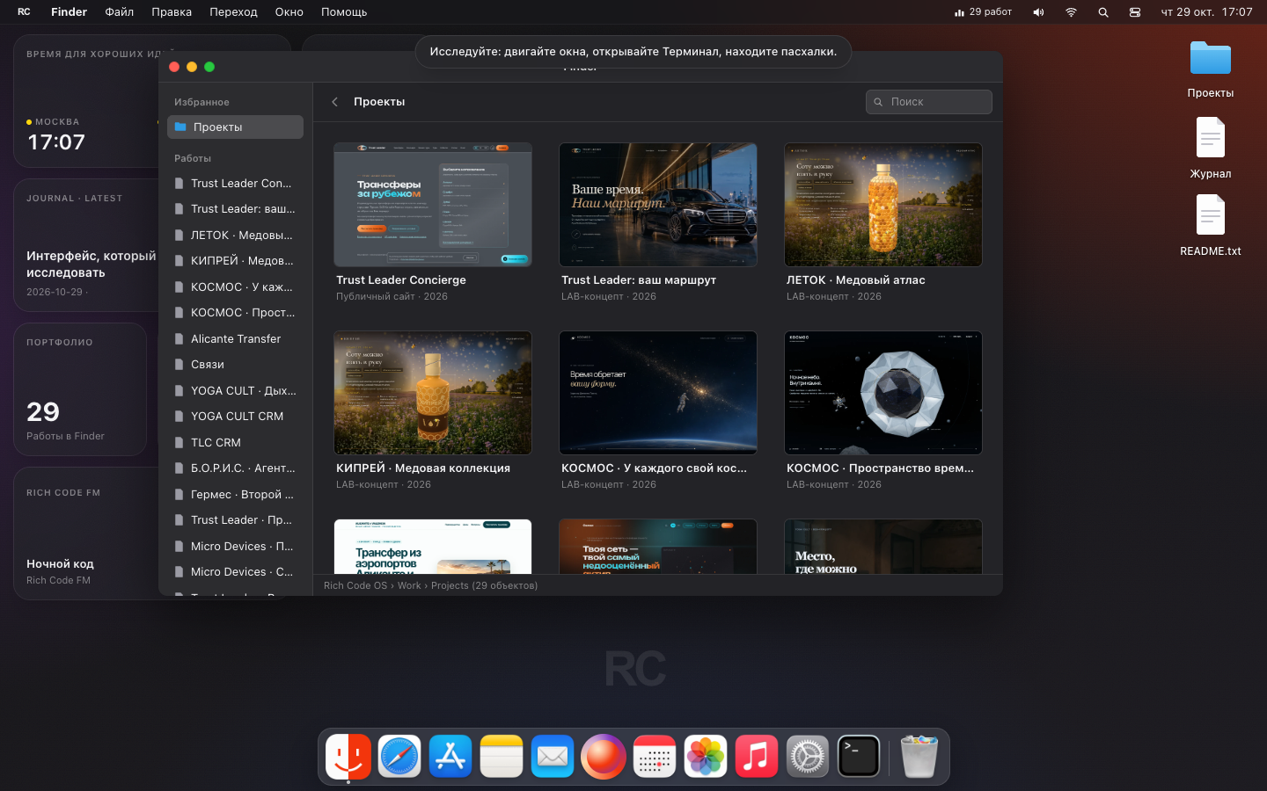Screen dimensions: 1267x791
Task: Open the КИПРЕЙ · Медовая коллекция thumbnail
Action: point(433,393)
